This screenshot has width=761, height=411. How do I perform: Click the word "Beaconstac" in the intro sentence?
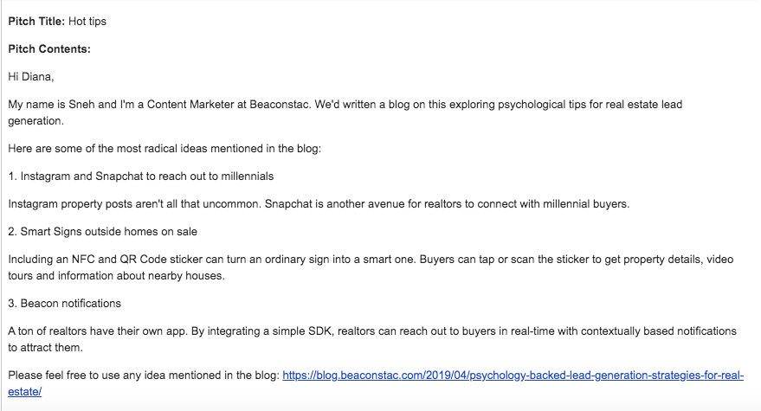click(280, 105)
